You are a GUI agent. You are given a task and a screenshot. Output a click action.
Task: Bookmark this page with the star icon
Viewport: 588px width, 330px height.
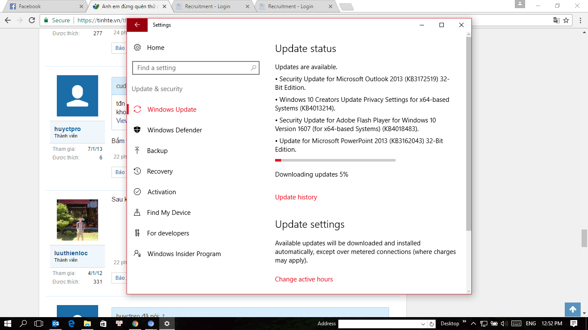(x=566, y=20)
